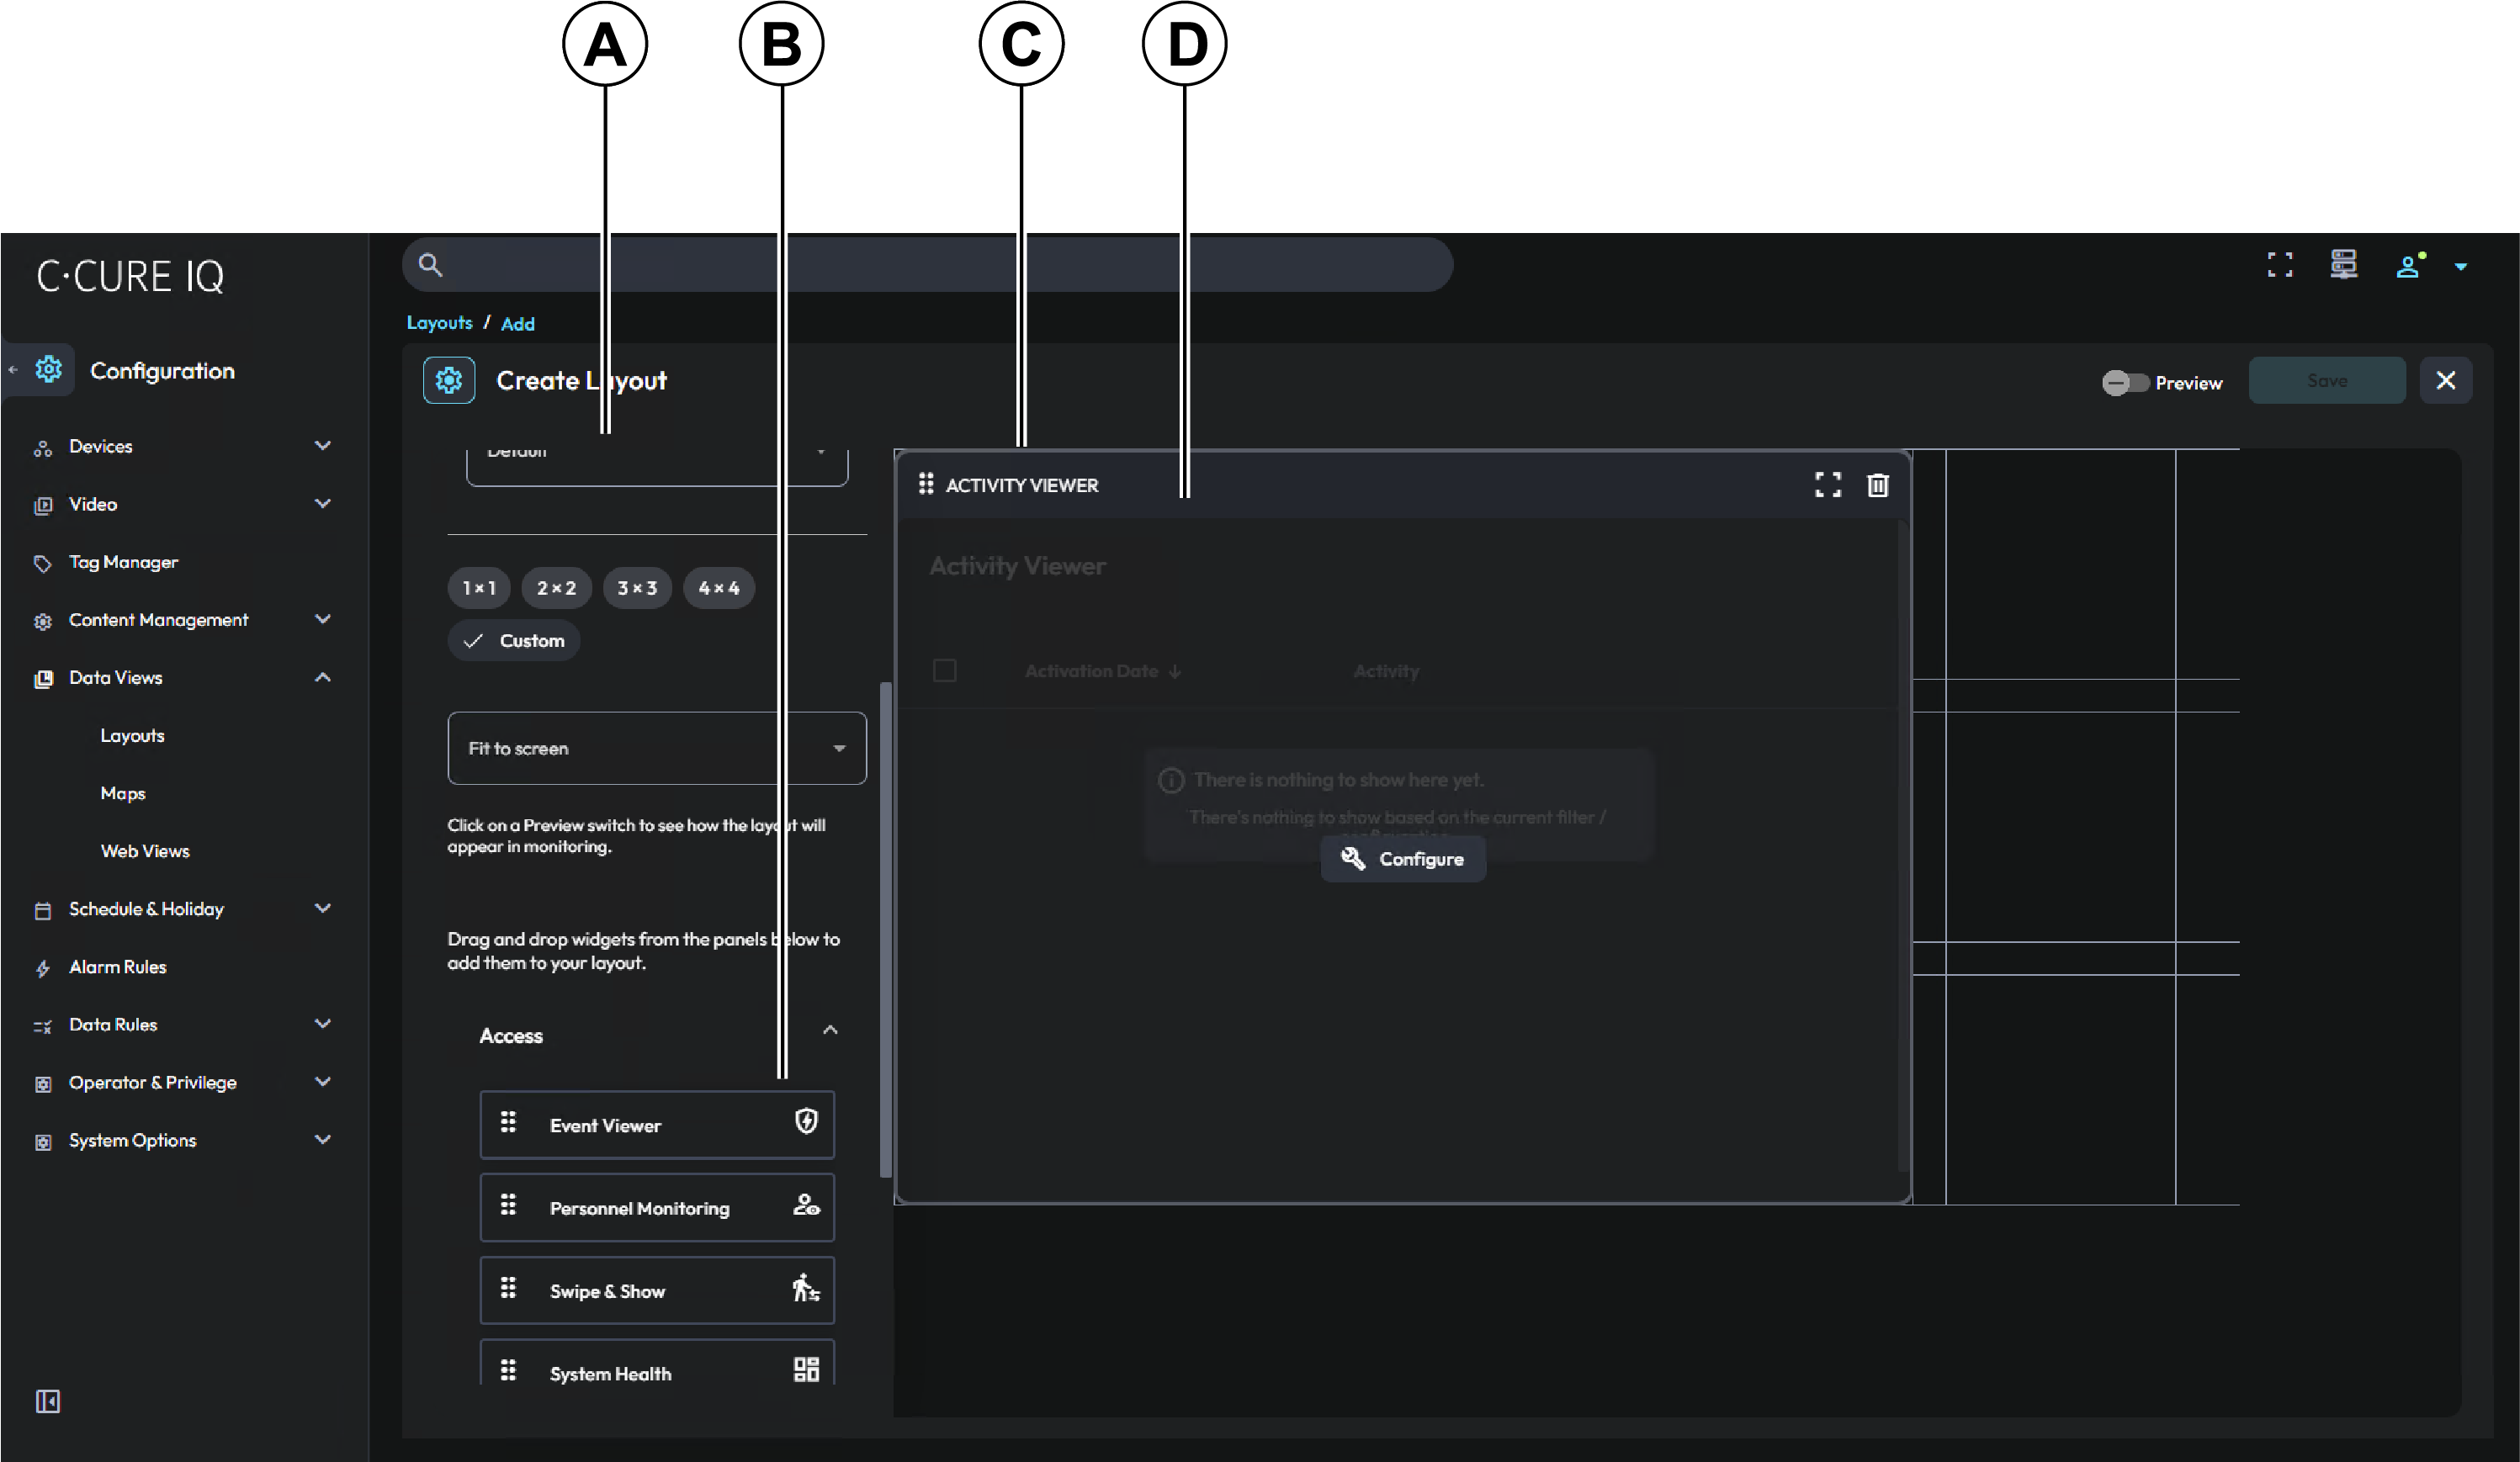
Task: Open the user profile icon
Action: pyautogui.click(x=2408, y=266)
